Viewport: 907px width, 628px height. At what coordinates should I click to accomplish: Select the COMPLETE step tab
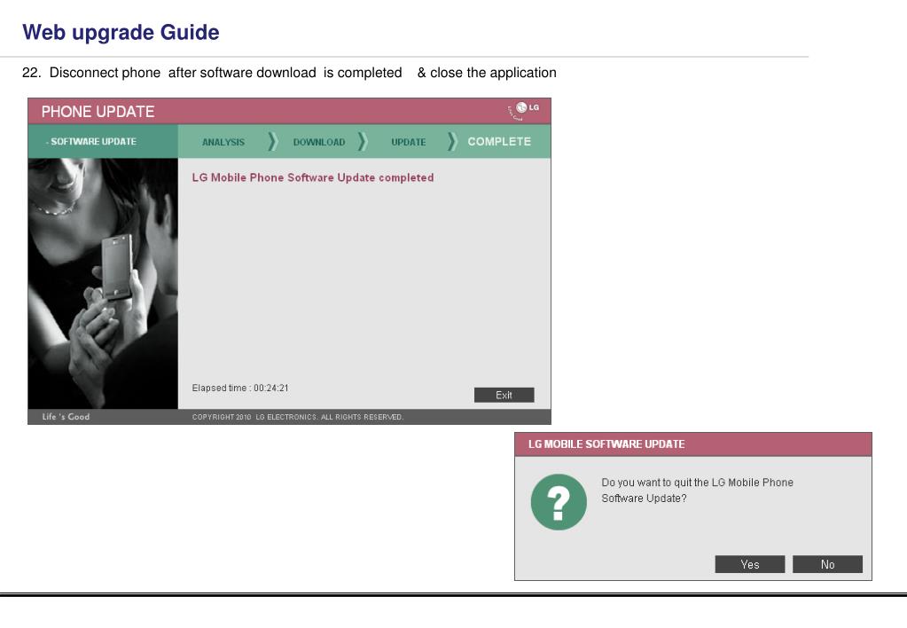[499, 141]
